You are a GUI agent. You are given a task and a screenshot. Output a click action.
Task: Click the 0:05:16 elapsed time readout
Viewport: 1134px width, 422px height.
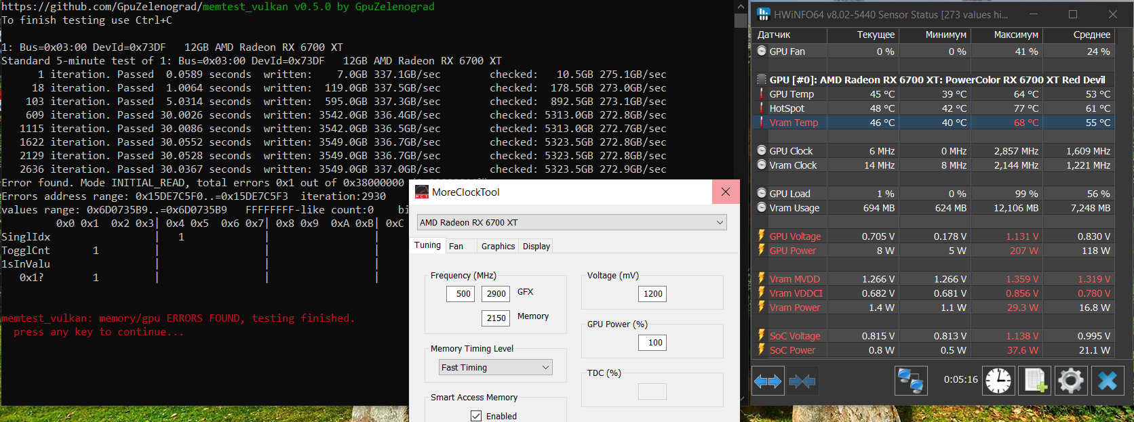tap(961, 380)
